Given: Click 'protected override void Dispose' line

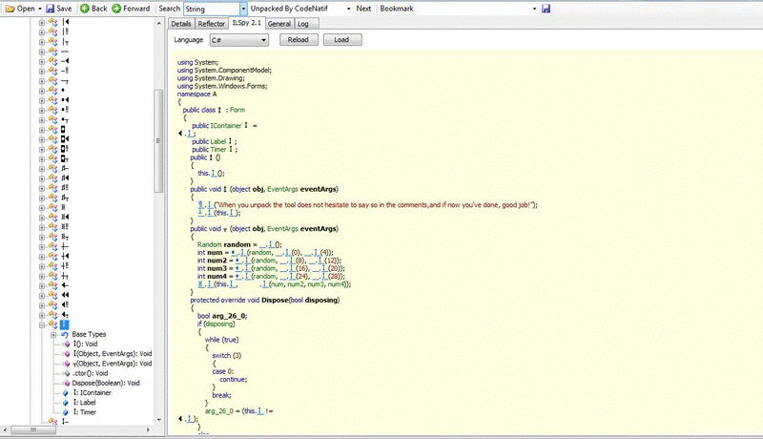Looking at the screenshot, I should (x=265, y=300).
